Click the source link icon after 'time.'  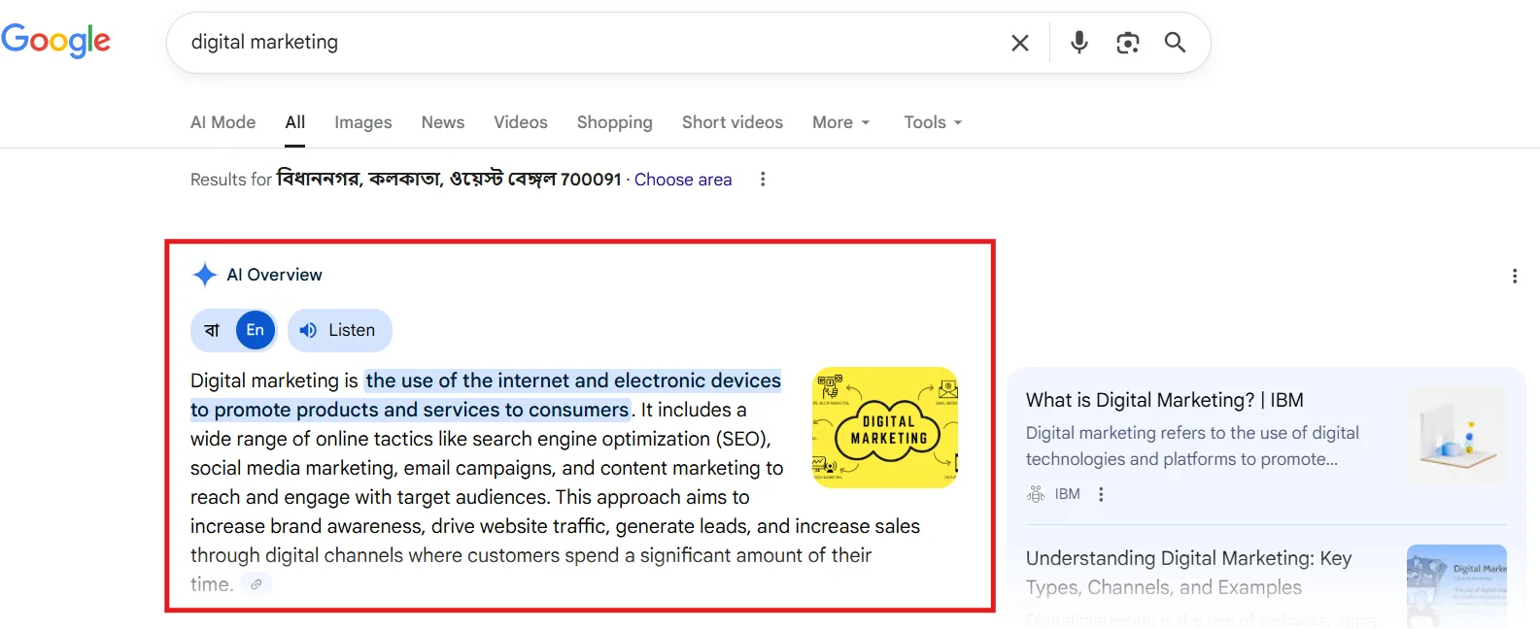[256, 584]
